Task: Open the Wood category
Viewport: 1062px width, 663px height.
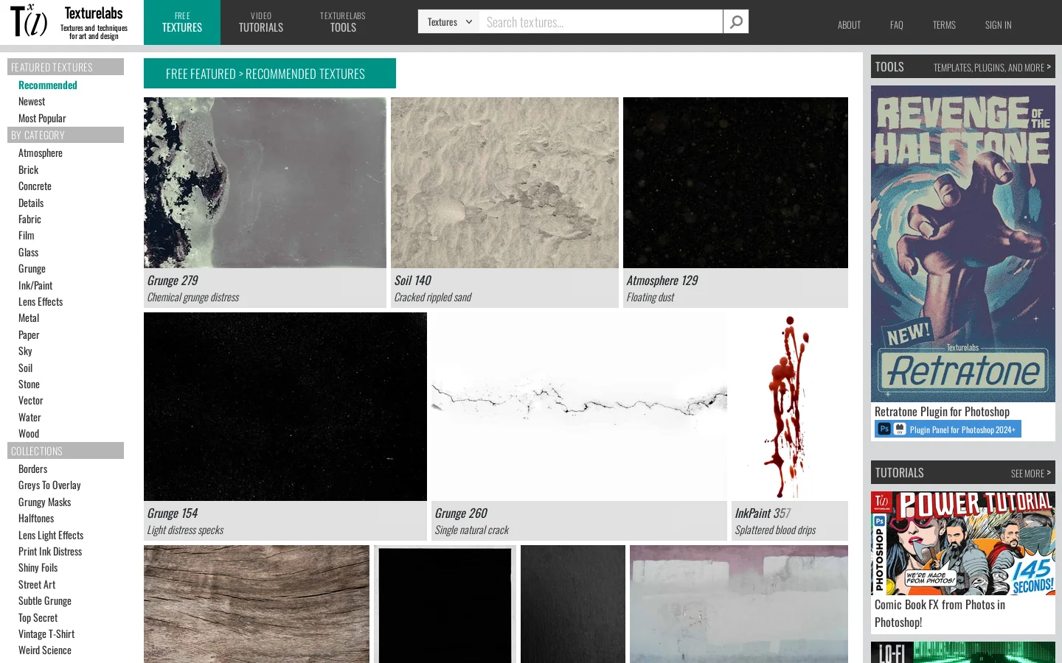Action: pos(29,434)
